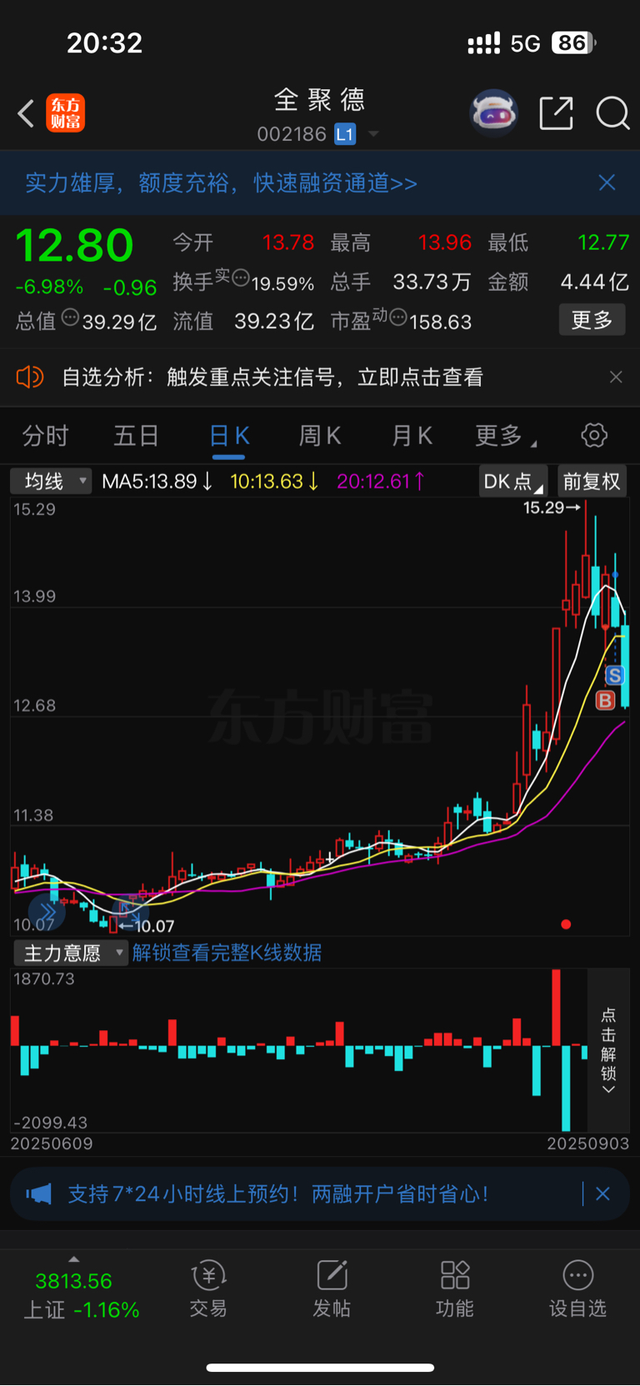The image size is (640, 1386).
Task: Expand the DK点 selector
Action: [x=512, y=481]
